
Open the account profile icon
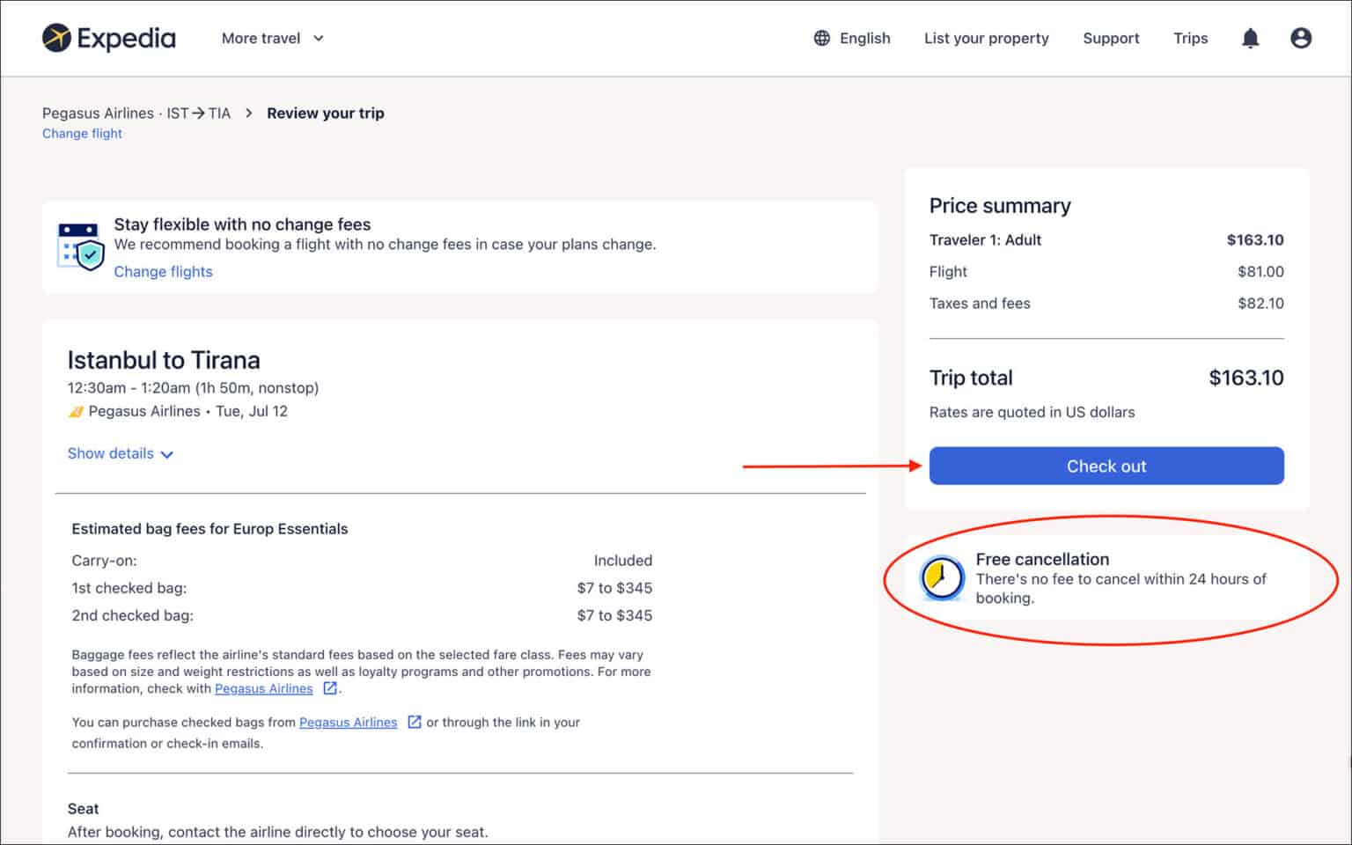point(1301,37)
